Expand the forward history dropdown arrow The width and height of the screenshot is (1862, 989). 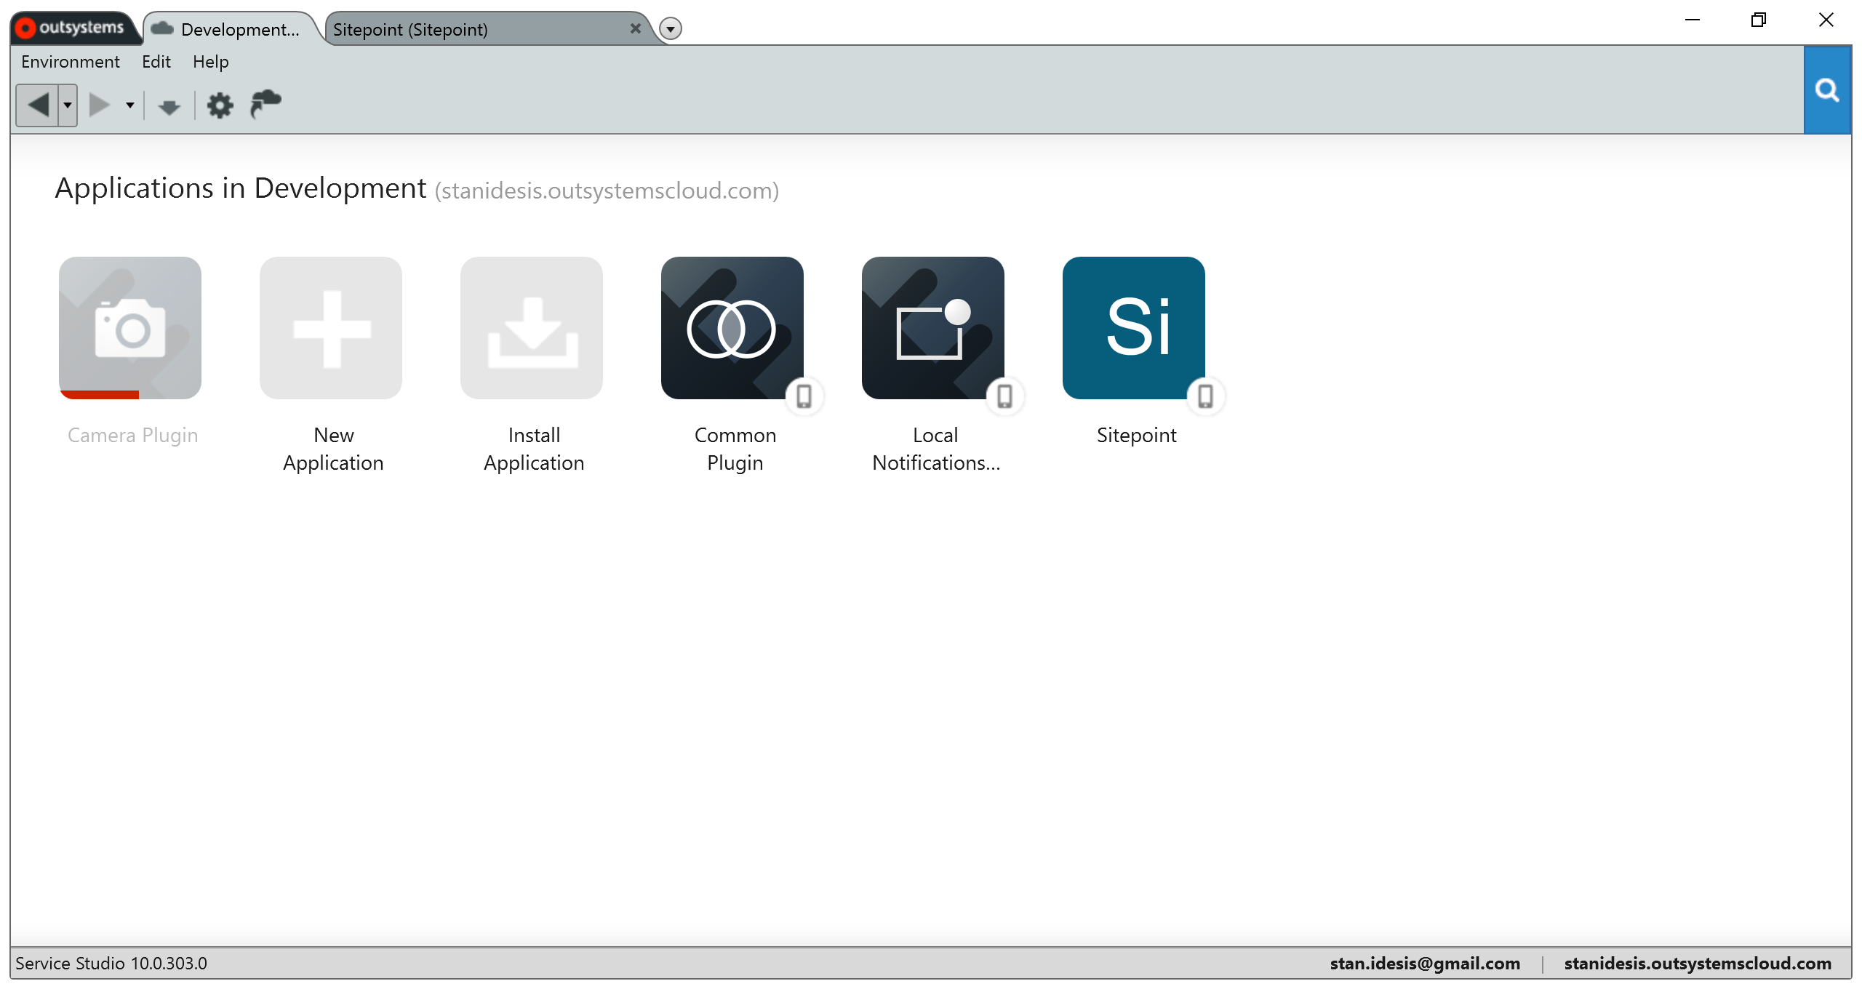pos(130,105)
